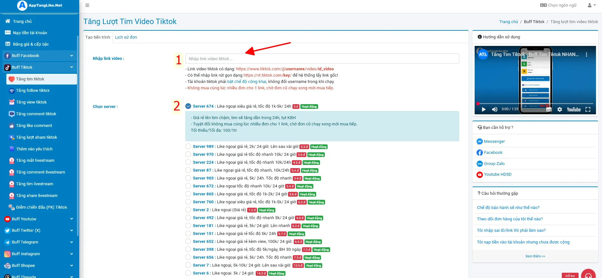Open the language selection dropdown
The image size is (602, 278).
pyautogui.click(x=558, y=5)
